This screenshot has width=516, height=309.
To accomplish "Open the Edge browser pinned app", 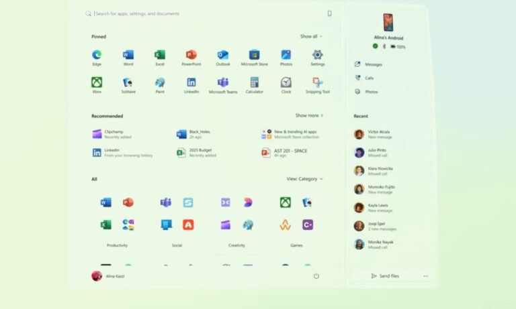I will coord(97,56).
